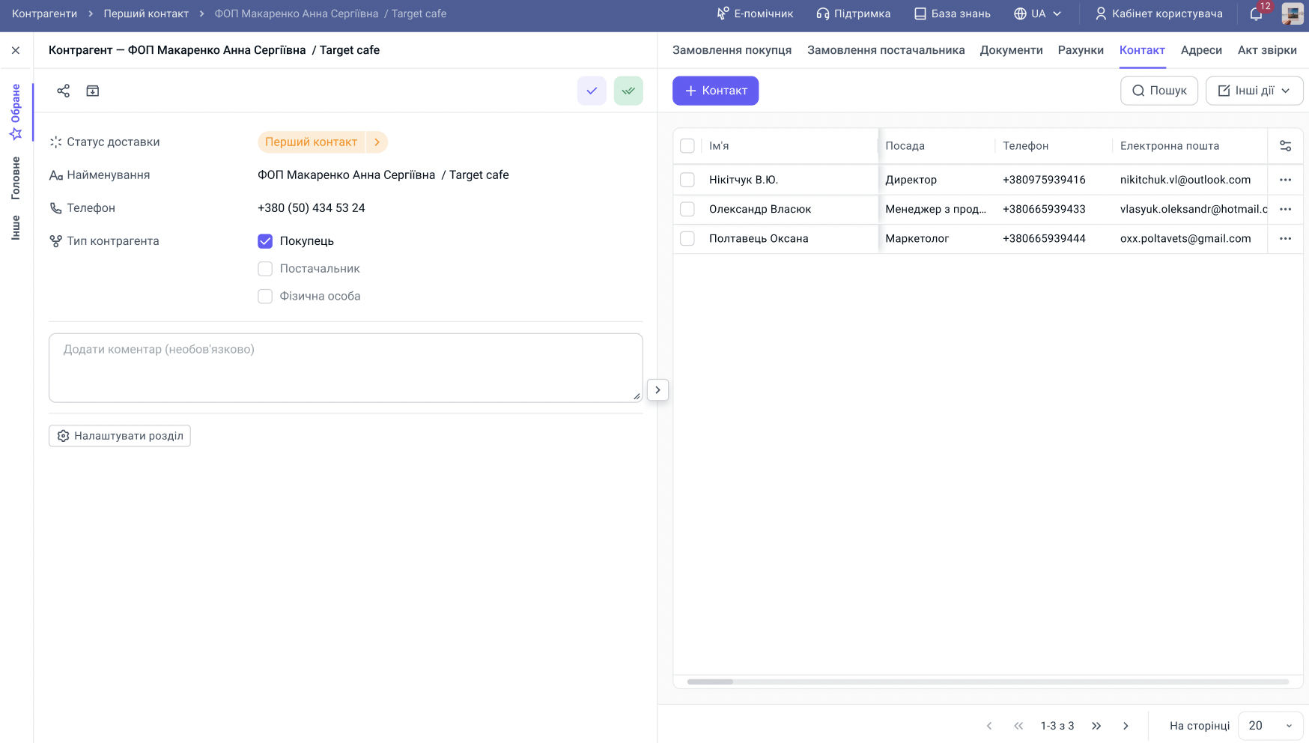Viewport: 1309px width, 743px height.
Task: Click the comment text field
Action: point(345,368)
